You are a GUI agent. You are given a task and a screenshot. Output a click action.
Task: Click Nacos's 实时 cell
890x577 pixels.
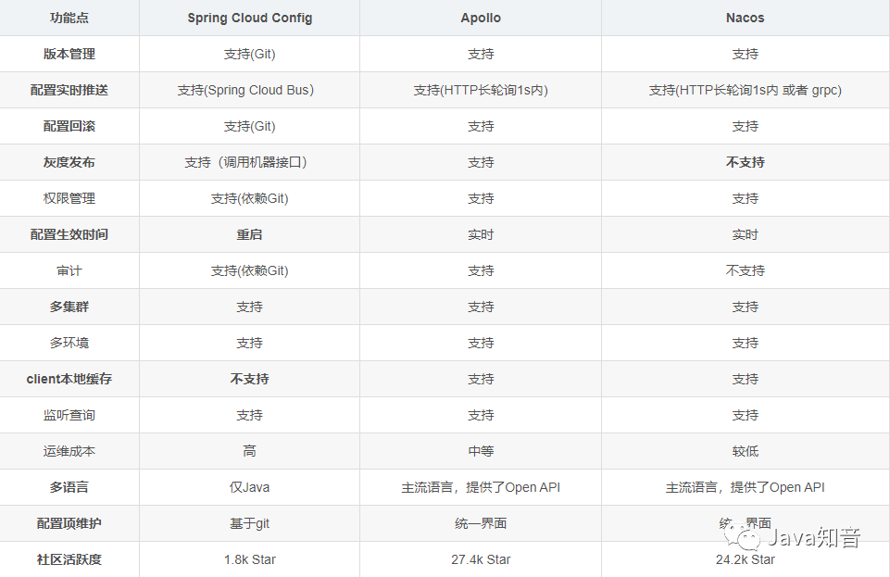[x=746, y=234]
